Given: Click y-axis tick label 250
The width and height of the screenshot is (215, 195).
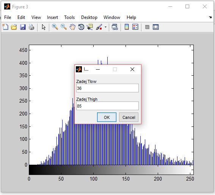Looking at the screenshot, I should [x=23, y=101].
